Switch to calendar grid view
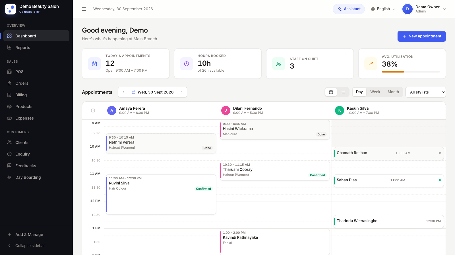The height and width of the screenshot is (255, 455). [331, 92]
